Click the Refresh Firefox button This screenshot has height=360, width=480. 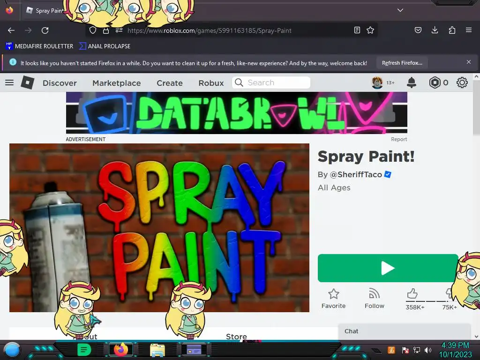(402, 63)
